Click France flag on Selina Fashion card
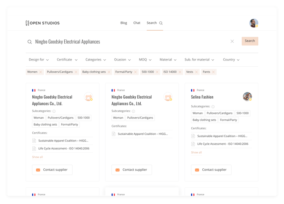 (x=193, y=90)
